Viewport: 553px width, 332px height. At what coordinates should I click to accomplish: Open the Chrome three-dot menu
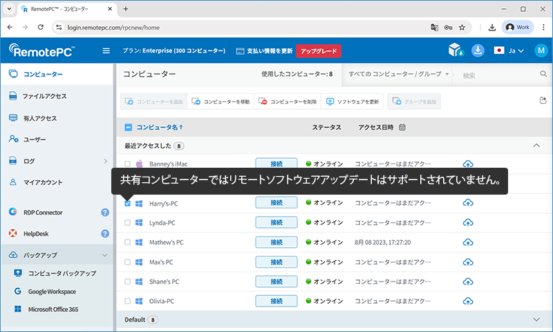(x=543, y=27)
